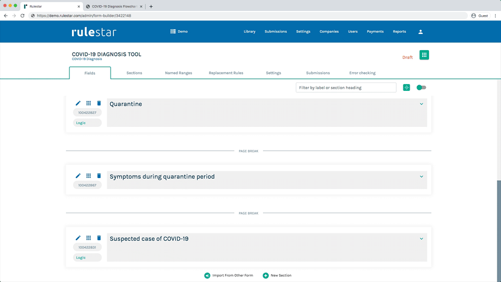
Task: Delete Suspected case of COVID-19 section
Action: pos(99,238)
